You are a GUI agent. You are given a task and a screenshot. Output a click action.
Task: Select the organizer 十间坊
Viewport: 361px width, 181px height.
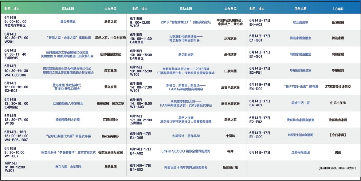pos(230,136)
